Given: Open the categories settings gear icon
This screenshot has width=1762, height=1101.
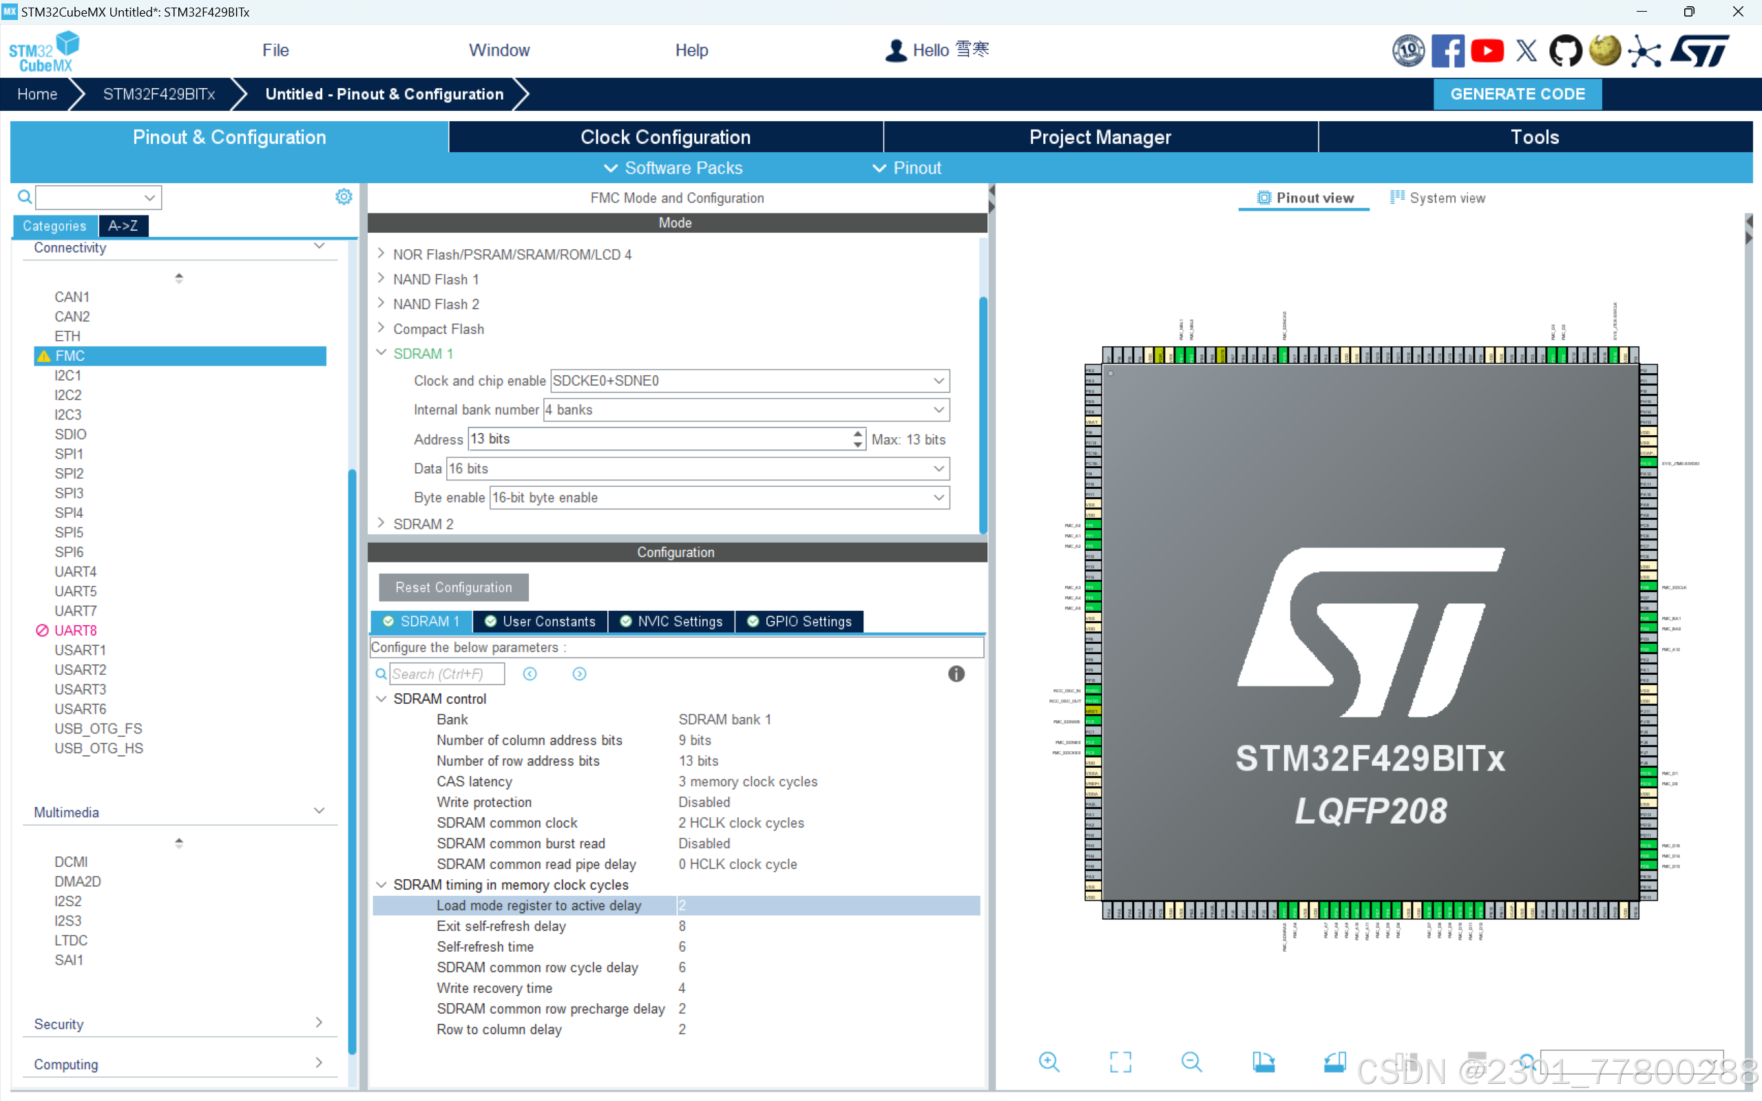Looking at the screenshot, I should pyautogui.click(x=344, y=197).
